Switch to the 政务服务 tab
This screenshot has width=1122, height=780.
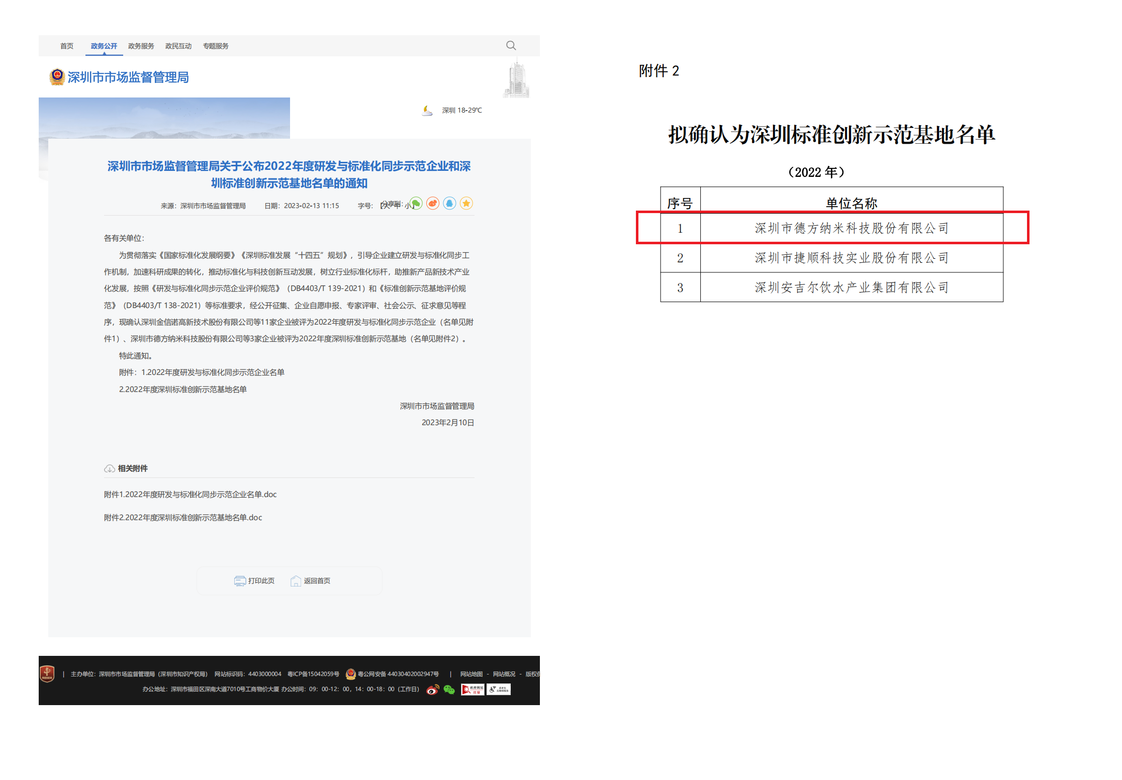coord(141,46)
